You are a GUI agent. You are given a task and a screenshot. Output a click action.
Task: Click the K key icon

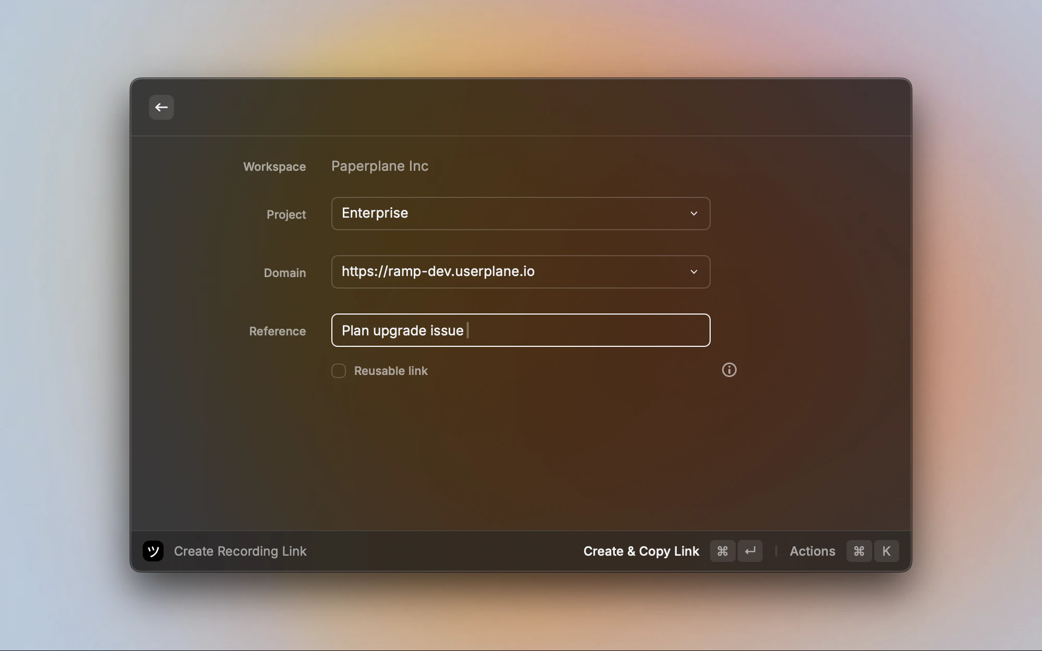coord(886,551)
